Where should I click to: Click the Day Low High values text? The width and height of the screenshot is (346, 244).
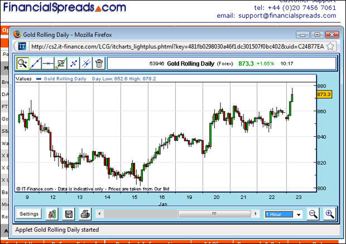[x=124, y=79]
